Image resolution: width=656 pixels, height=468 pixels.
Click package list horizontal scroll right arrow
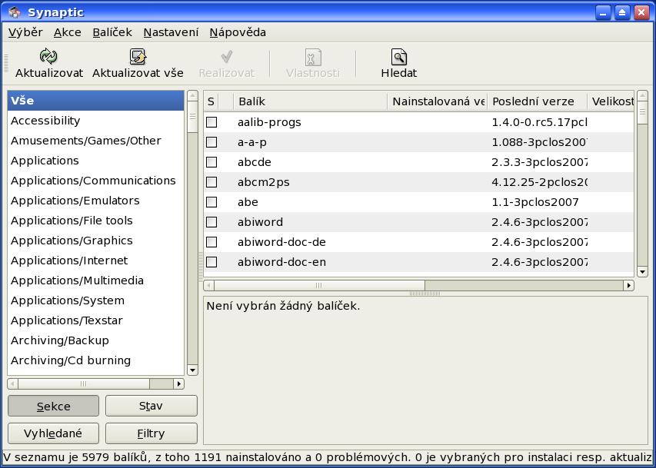[x=629, y=286]
